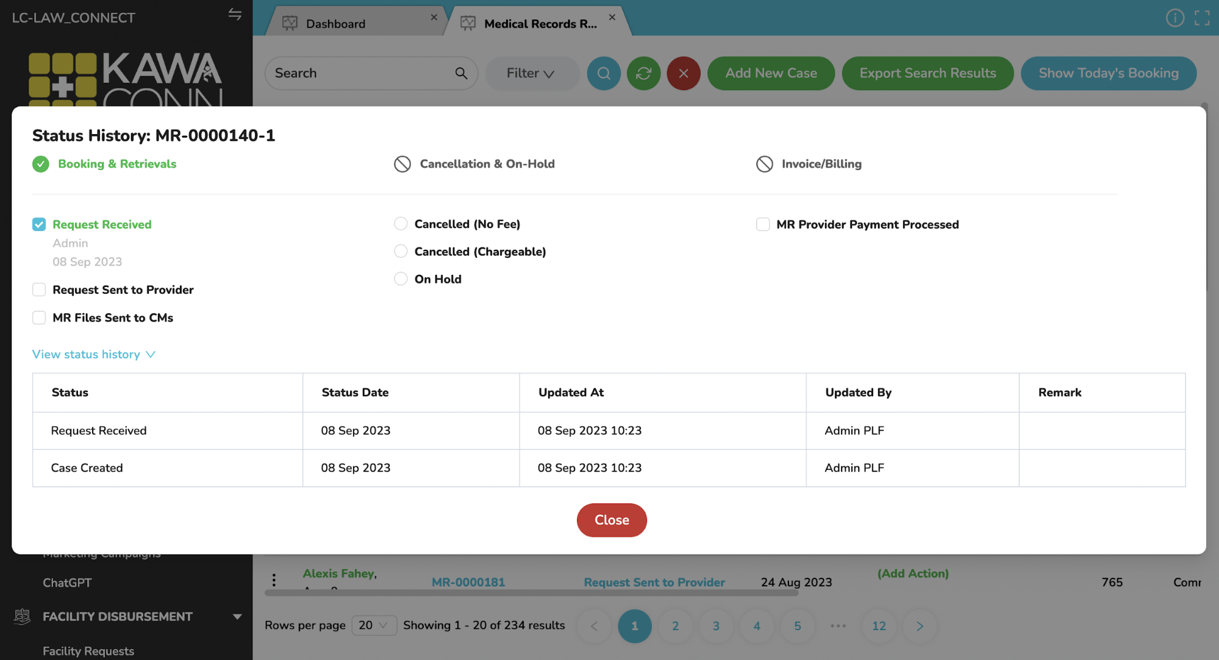
Task: Select the Medical Records tab
Action: click(x=540, y=23)
